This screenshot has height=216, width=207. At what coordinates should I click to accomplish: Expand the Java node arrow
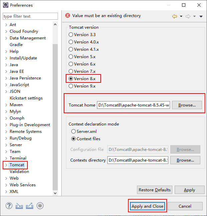click(x=6, y=65)
